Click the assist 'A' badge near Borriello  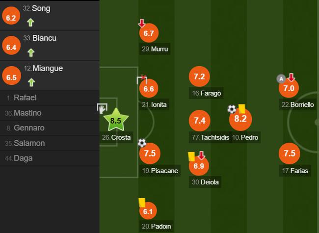point(281,79)
